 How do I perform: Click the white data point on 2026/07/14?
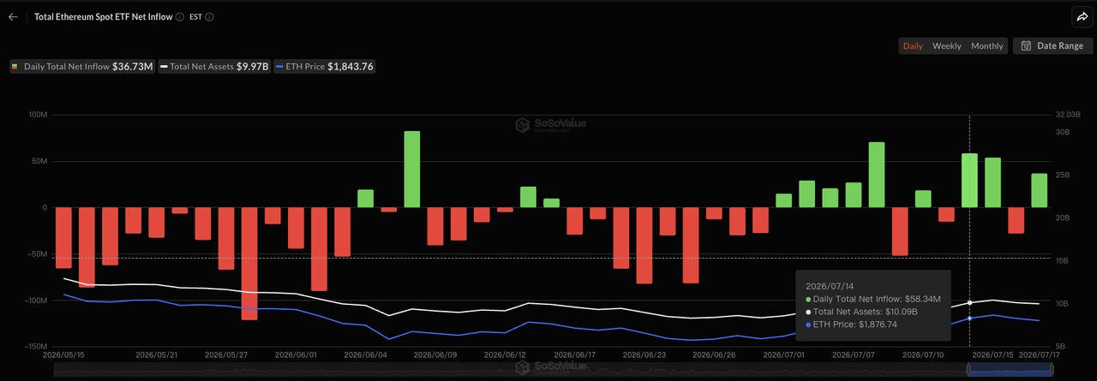point(969,302)
